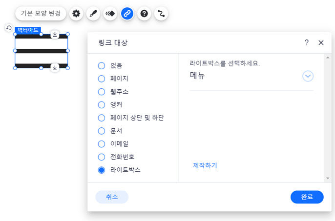Image resolution: width=335 pixels, height=221 pixels.
Task: Click the top download-arrow handle on shape
Action: [55, 34]
